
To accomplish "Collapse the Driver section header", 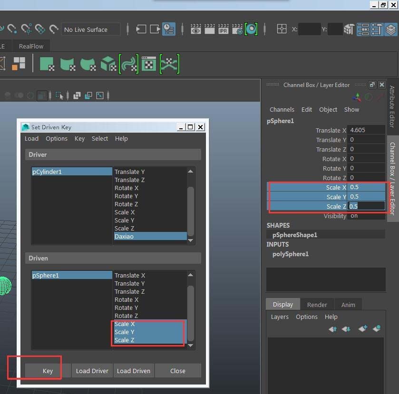I will click(113, 154).
